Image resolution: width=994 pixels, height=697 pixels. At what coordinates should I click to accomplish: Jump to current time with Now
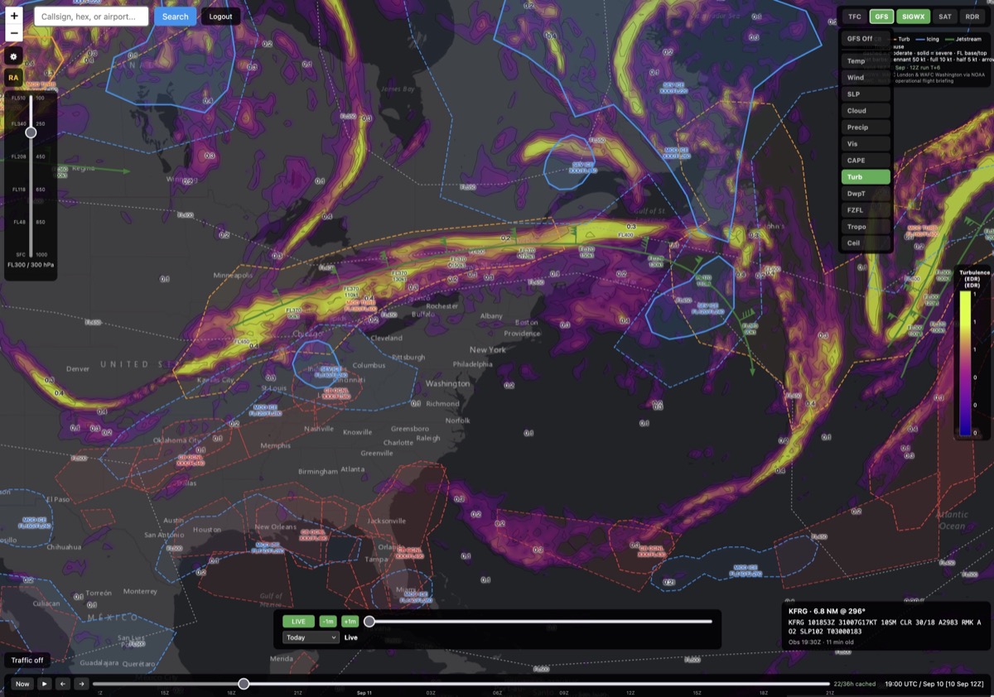point(22,684)
